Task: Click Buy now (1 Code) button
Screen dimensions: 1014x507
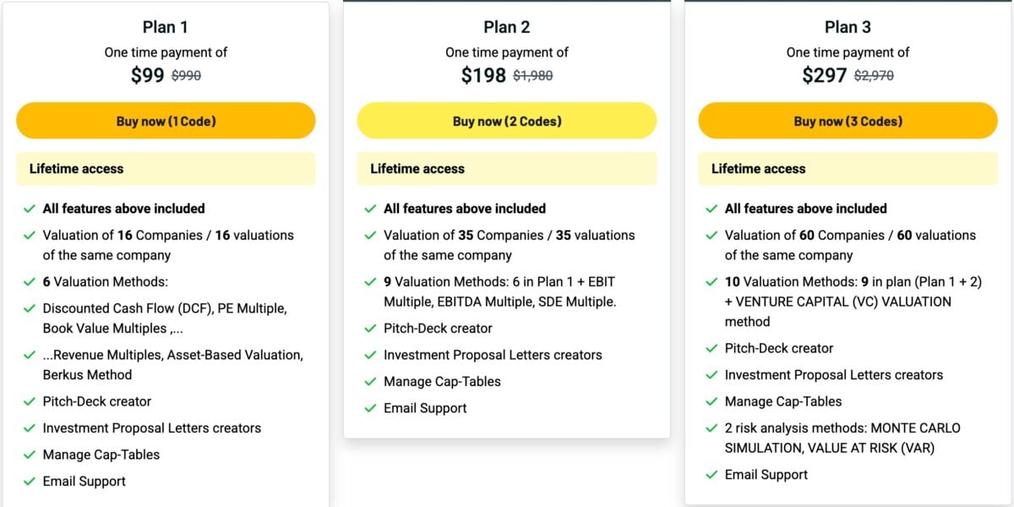Action: [166, 121]
